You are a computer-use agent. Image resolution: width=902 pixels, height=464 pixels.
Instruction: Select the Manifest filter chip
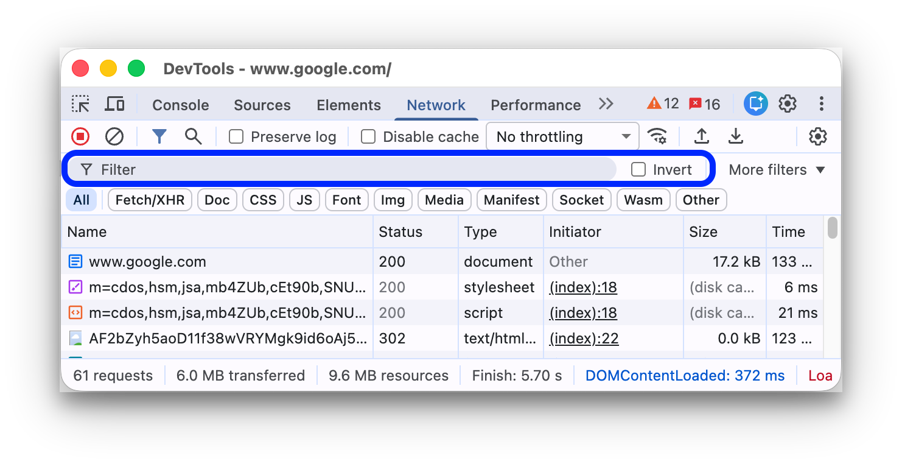[x=512, y=200]
